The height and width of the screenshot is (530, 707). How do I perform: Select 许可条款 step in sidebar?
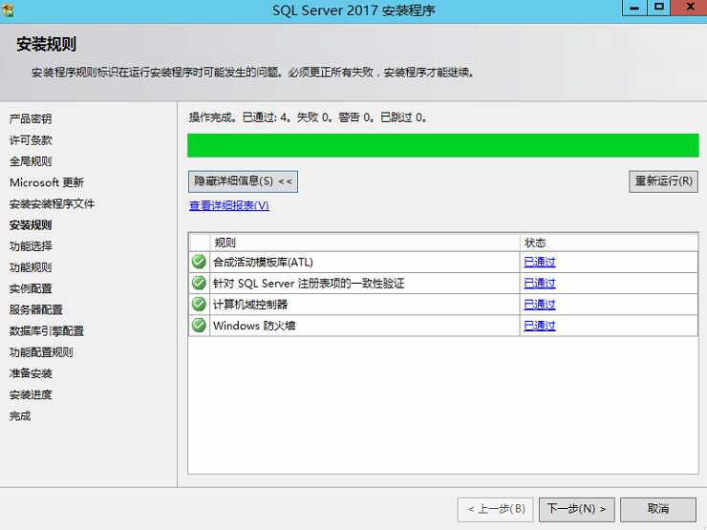click(31, 140)
